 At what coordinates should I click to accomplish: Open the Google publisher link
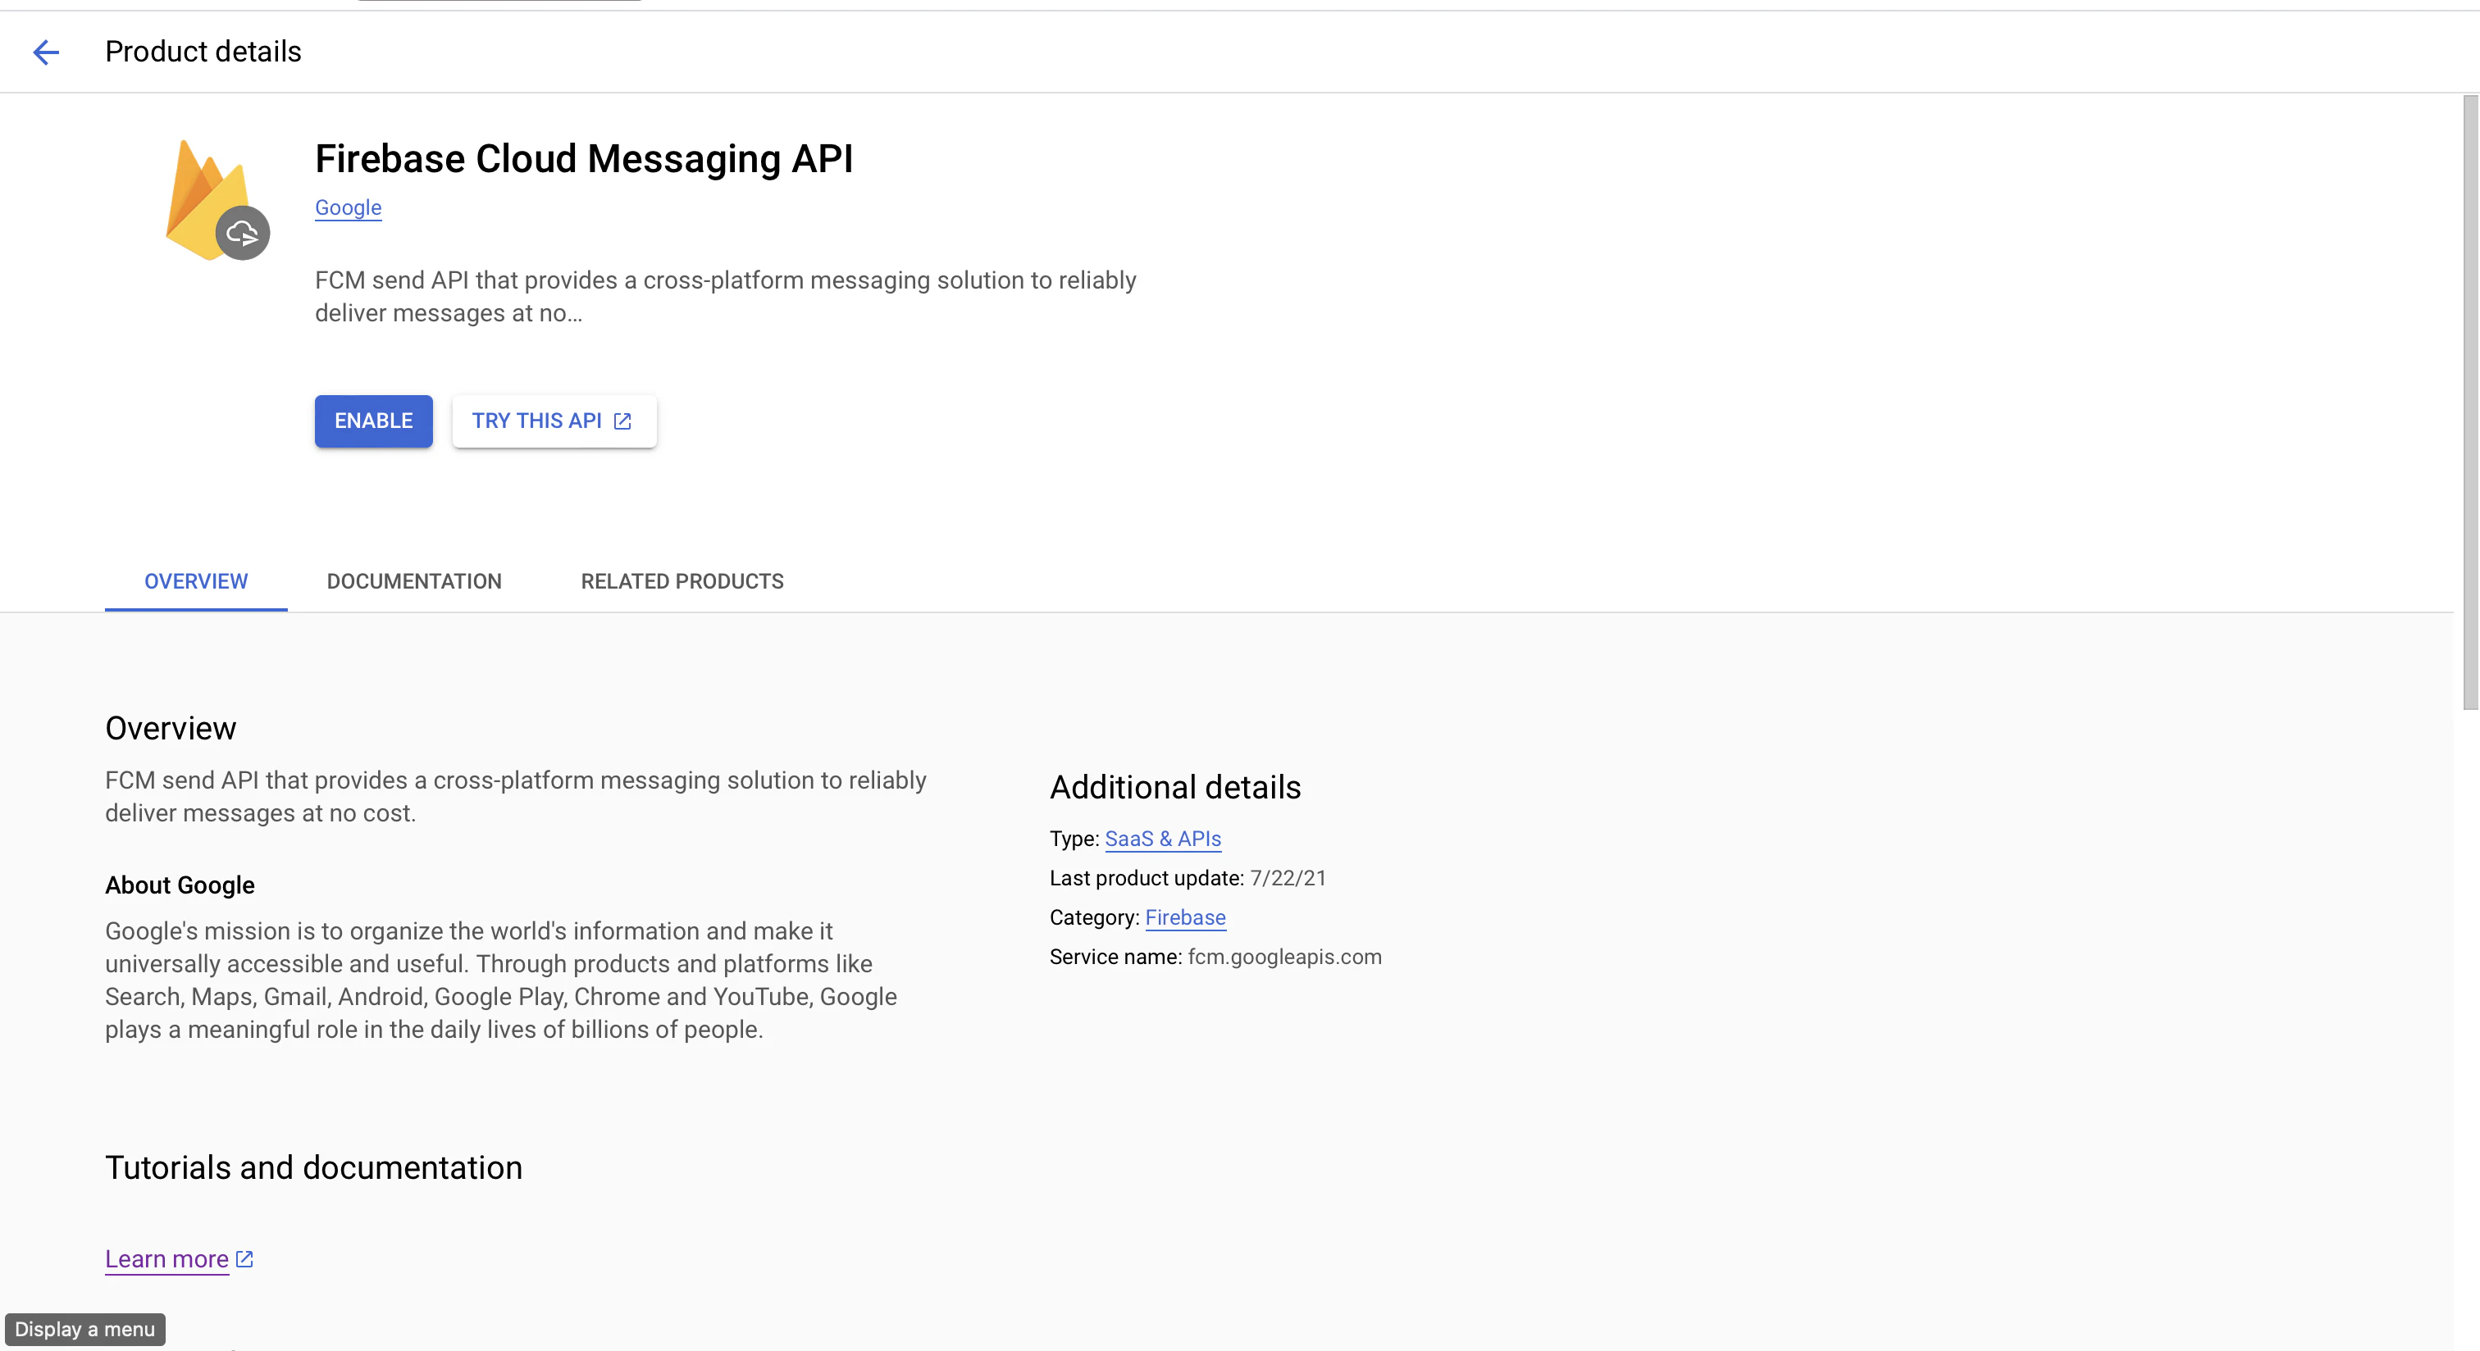348,208
